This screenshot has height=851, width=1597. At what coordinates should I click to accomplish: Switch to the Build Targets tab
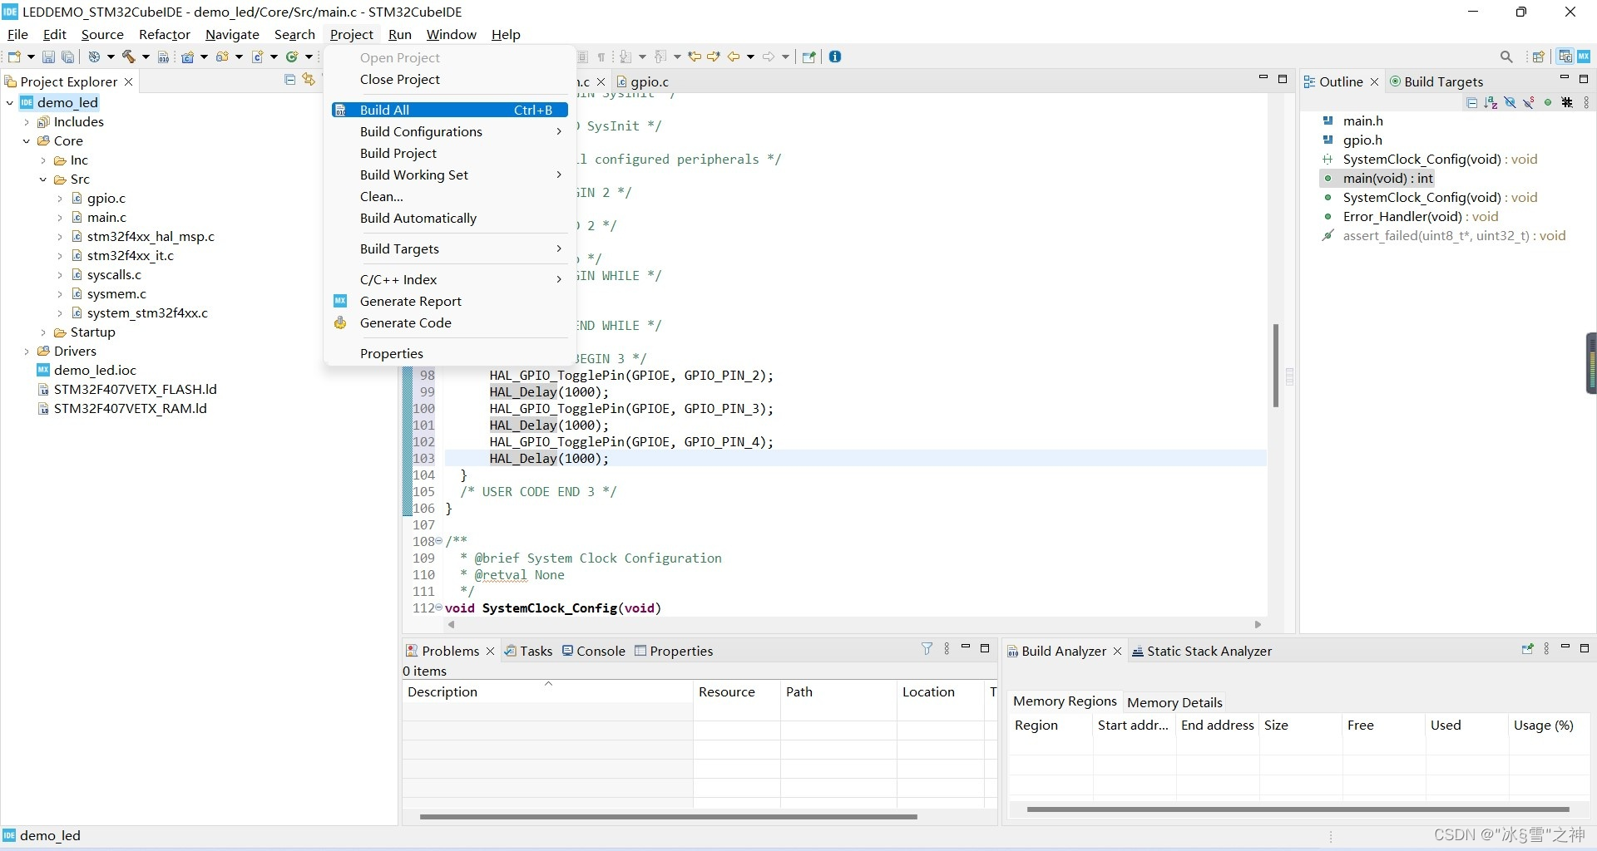point(1436,81)
